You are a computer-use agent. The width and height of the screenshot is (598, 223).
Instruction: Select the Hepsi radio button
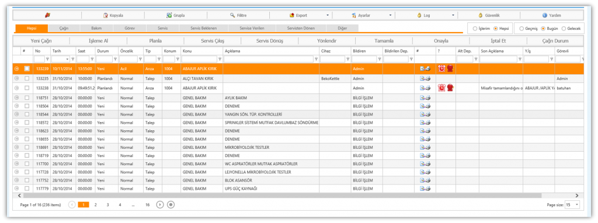[496, 29]
